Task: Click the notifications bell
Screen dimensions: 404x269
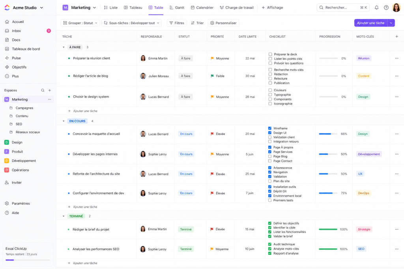Action: pyautogui.click(x=376, y=7)
